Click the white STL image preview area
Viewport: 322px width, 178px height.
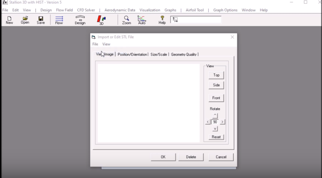(x=149, y=103)
